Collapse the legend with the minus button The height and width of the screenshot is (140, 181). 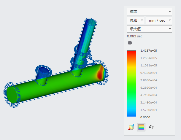[x=130, y=43]
